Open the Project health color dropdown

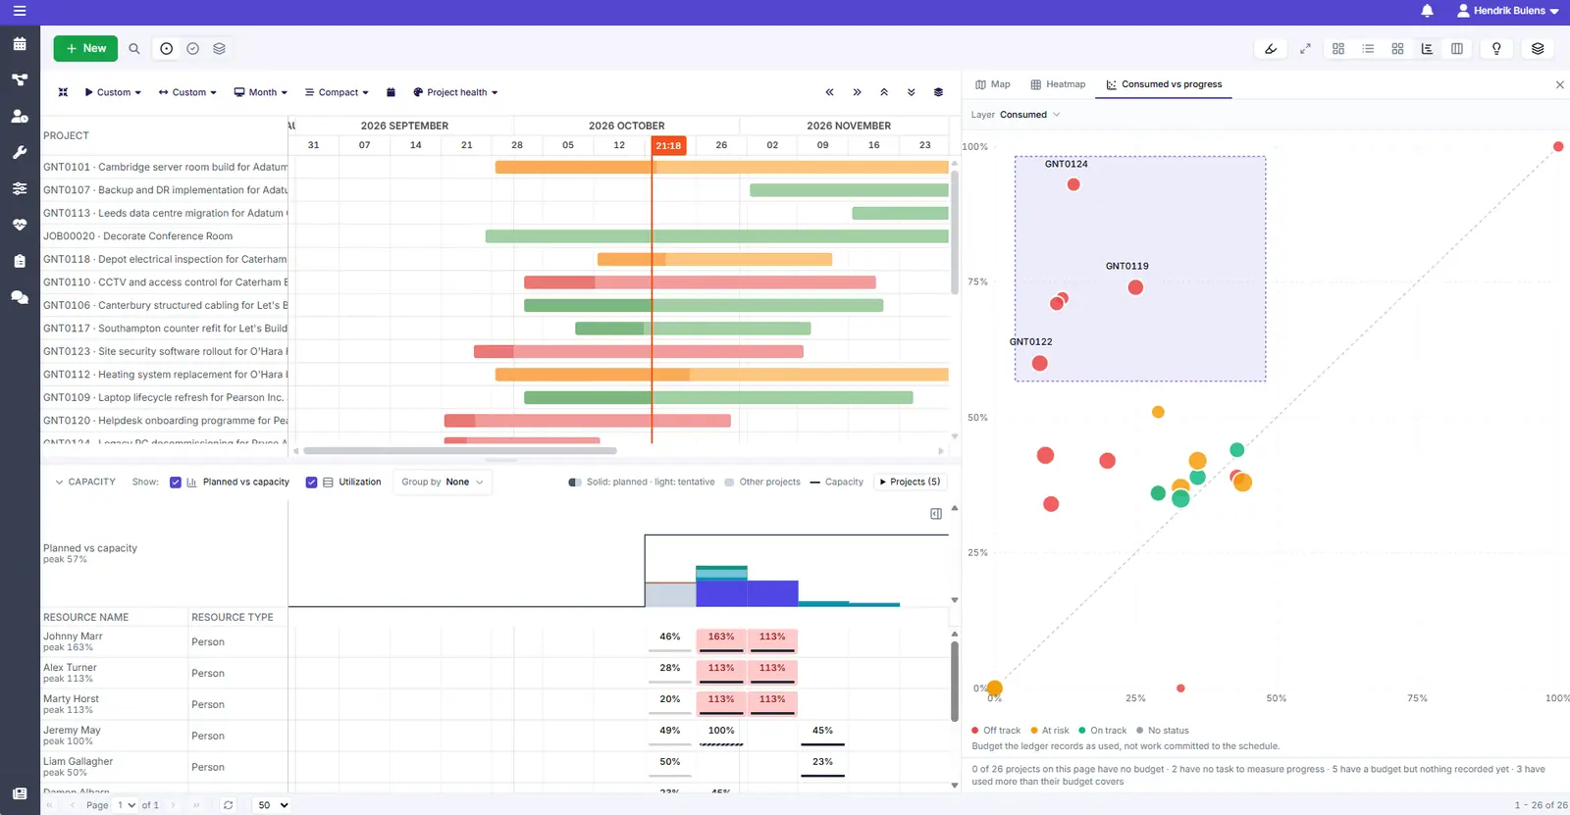click(x=455, y=92)
